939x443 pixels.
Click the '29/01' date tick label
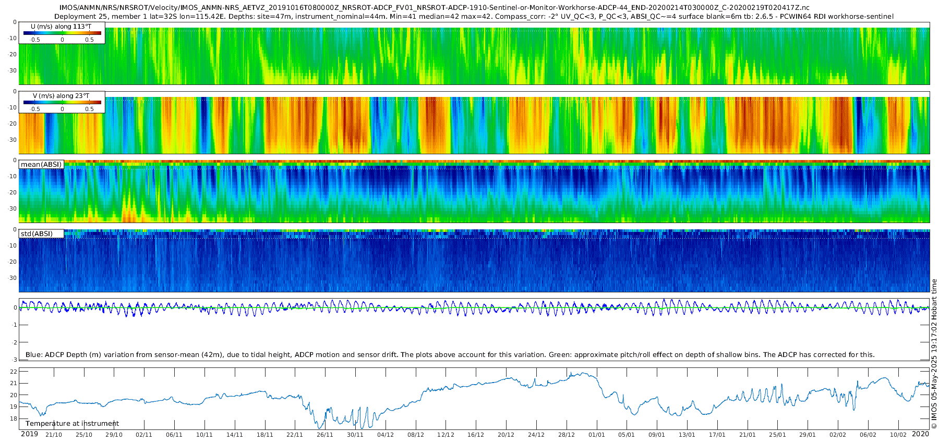[808, 435]
